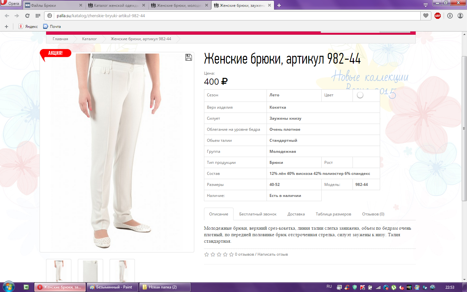Open the Почта bookmark
467x292 pixels.
[x=52, y=27]
